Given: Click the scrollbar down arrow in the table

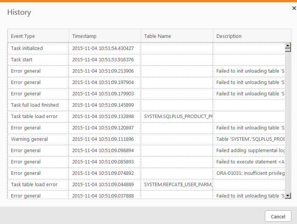Looking at the screenshot, I should [288, 195].
